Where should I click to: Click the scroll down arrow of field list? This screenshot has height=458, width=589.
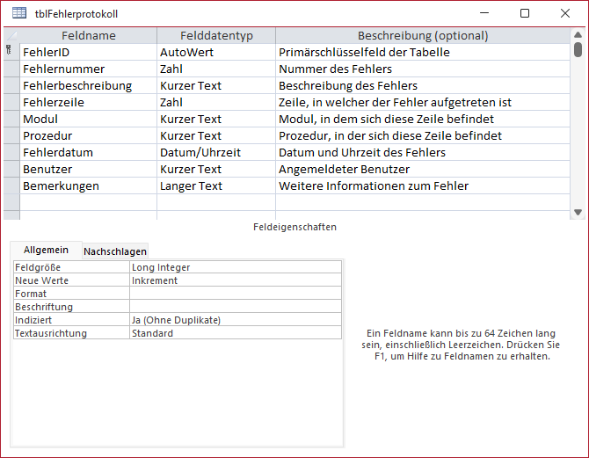(578, 212)
